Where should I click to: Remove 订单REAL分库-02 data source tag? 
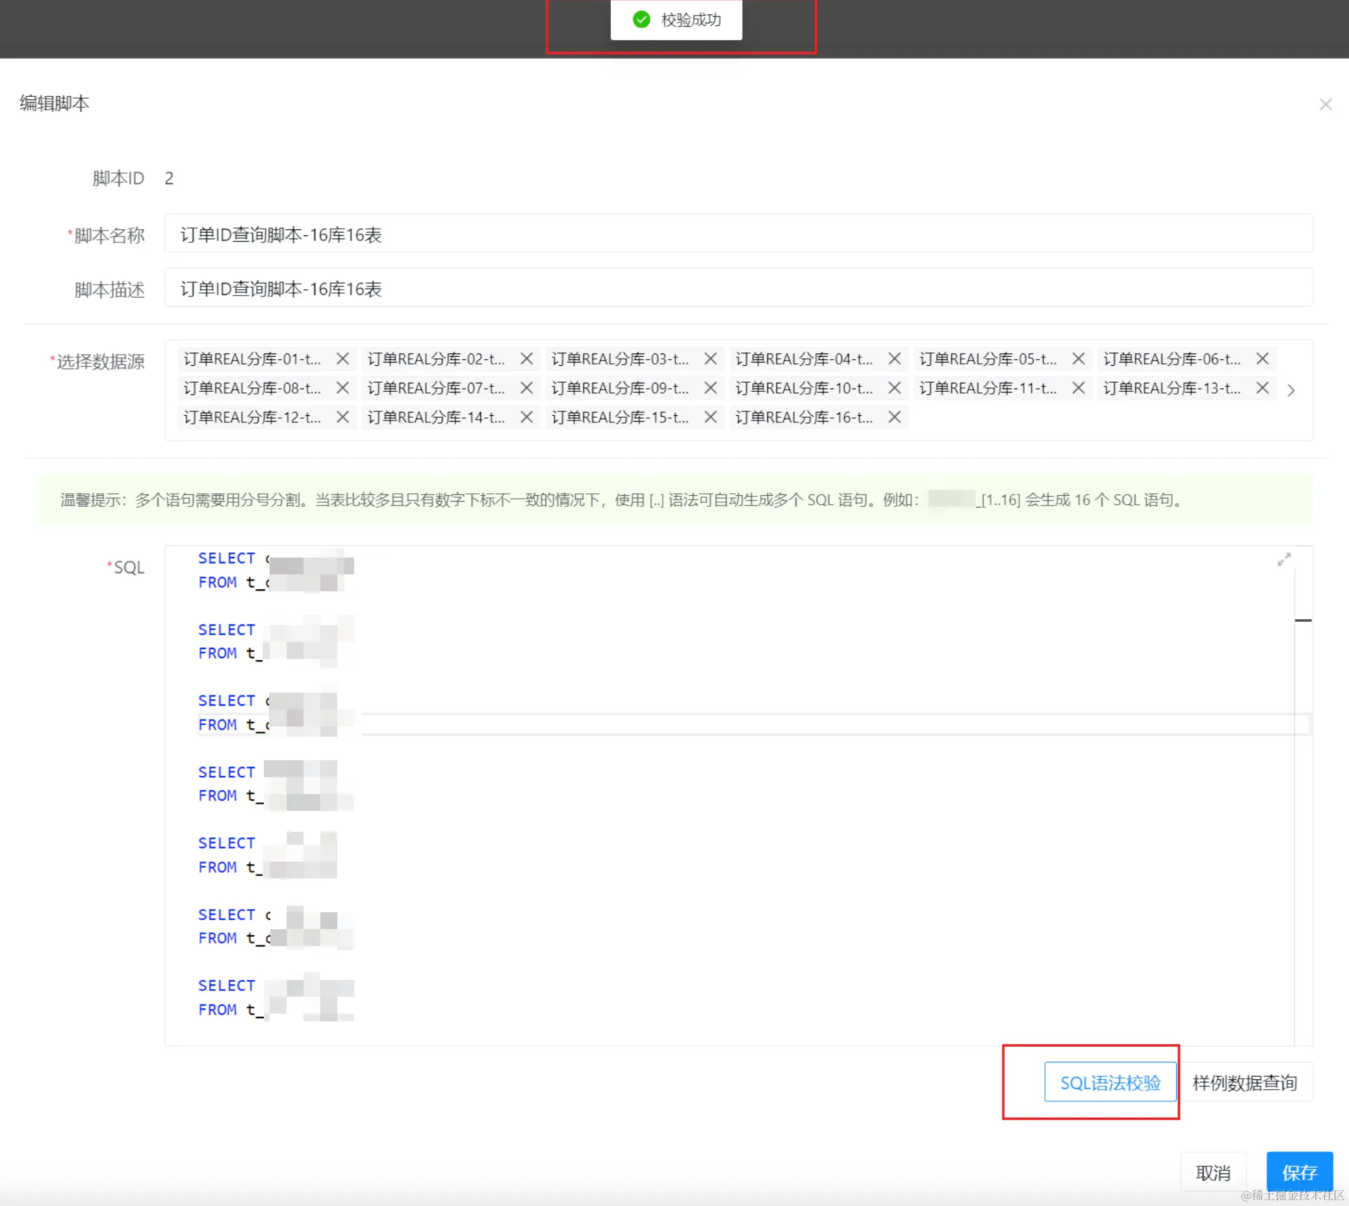(x=527, y=359)
